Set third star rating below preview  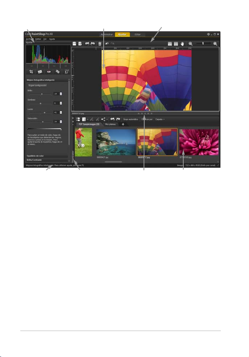click(x=145, y=113)
